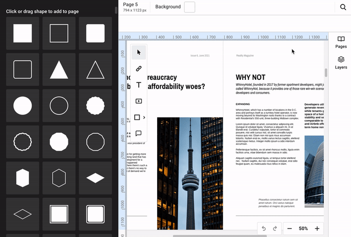Add the filled square shape
This screenshot has width=351, height=237.
pos(22,33)
